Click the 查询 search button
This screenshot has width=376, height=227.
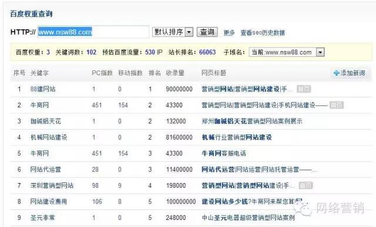pos(207,32)
